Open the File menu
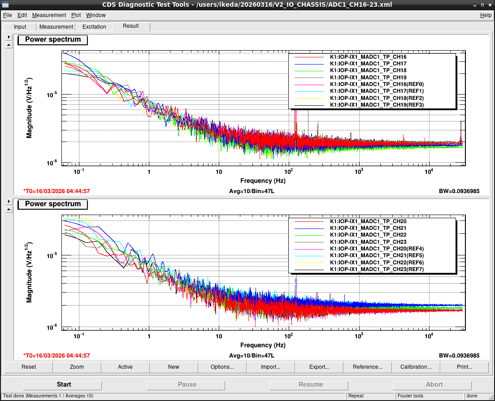Image resolution: width=495 pixels, height=401 pixels. click(x=7, y=15)
